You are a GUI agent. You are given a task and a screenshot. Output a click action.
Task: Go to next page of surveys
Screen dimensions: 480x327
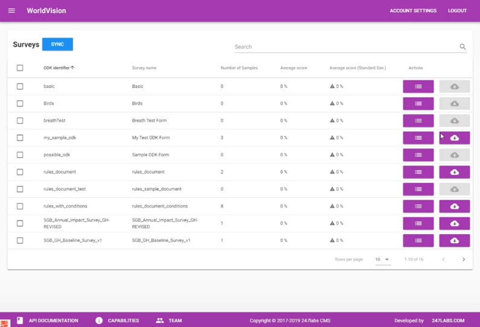click(463, 259)
